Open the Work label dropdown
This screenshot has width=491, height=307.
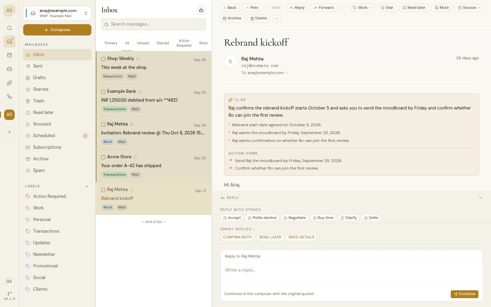362,8
